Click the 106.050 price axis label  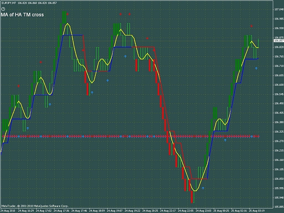(x=279, y=178)
